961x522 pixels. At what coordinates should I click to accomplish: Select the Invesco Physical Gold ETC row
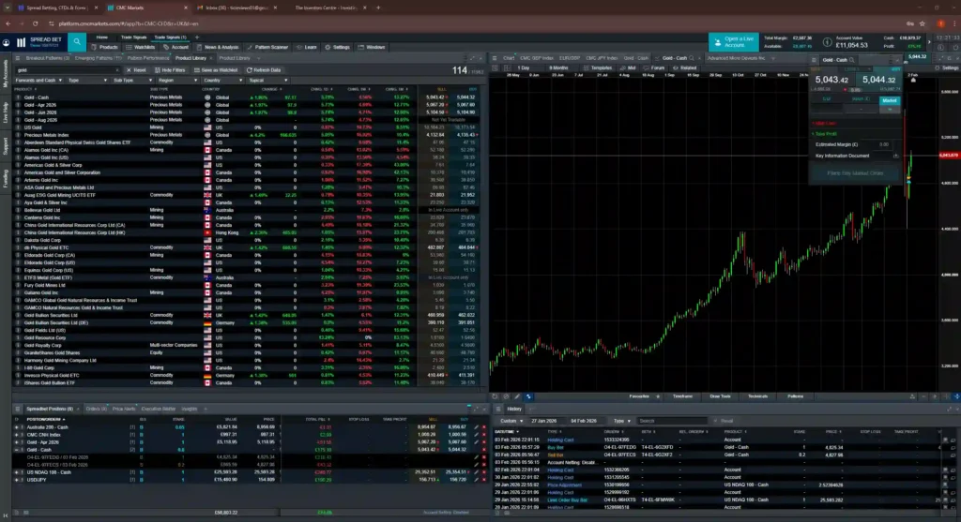(246, 375)
